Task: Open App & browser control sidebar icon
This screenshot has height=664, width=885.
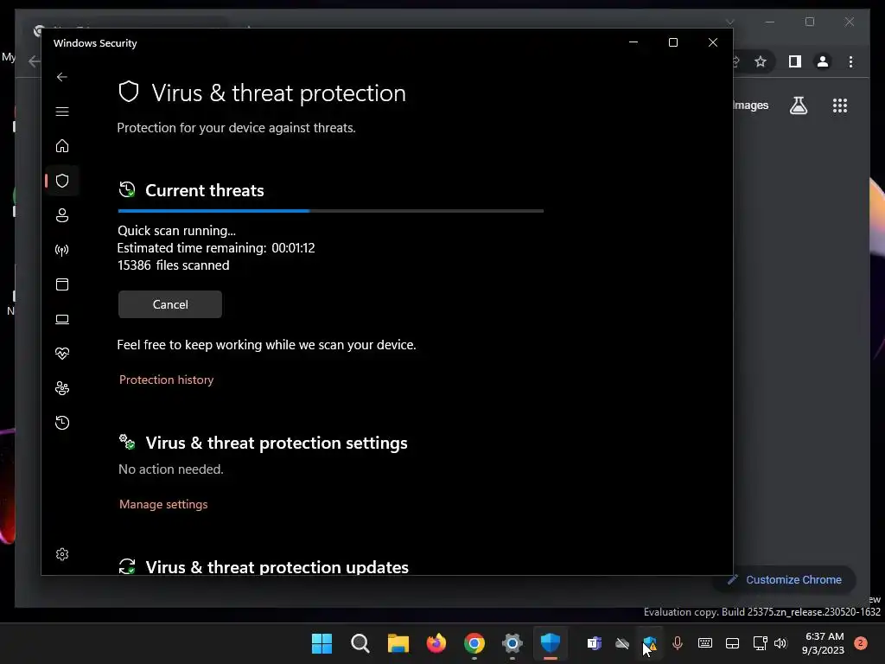Action: [62, 284]
